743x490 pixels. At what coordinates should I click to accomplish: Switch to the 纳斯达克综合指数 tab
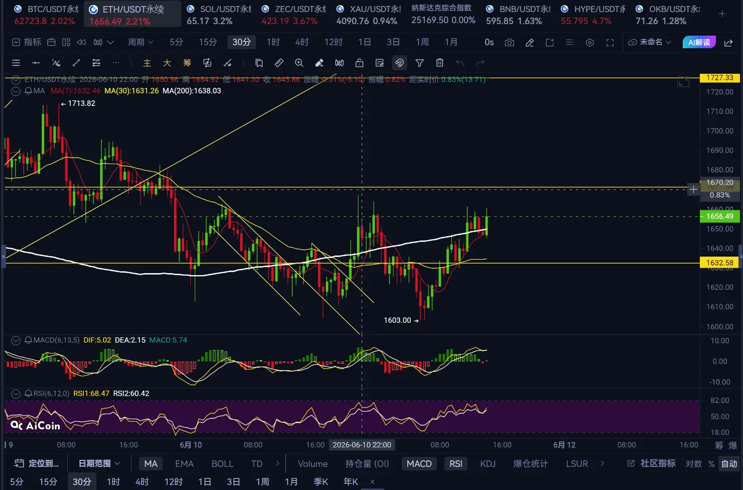443,14
